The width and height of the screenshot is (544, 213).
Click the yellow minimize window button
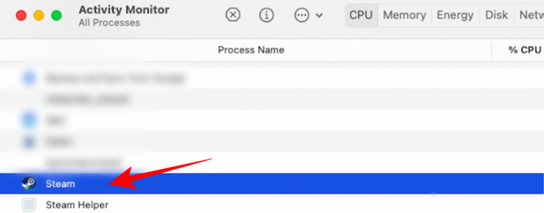click(x=39, y=15)
